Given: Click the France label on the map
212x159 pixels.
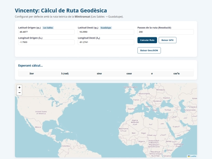Looking at the screenshot, I should [136, 100].
